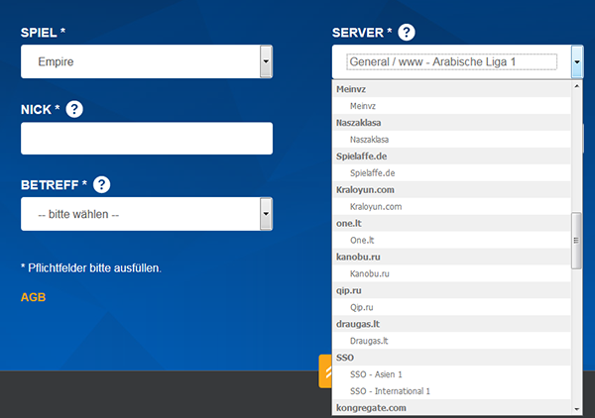Click the draugas.lt group header

[451, 324]
